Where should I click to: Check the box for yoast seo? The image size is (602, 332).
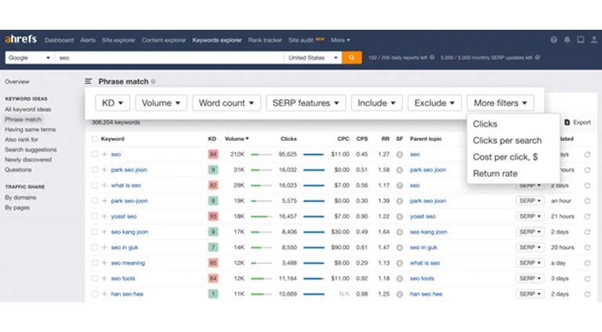[x=94, y=216]
